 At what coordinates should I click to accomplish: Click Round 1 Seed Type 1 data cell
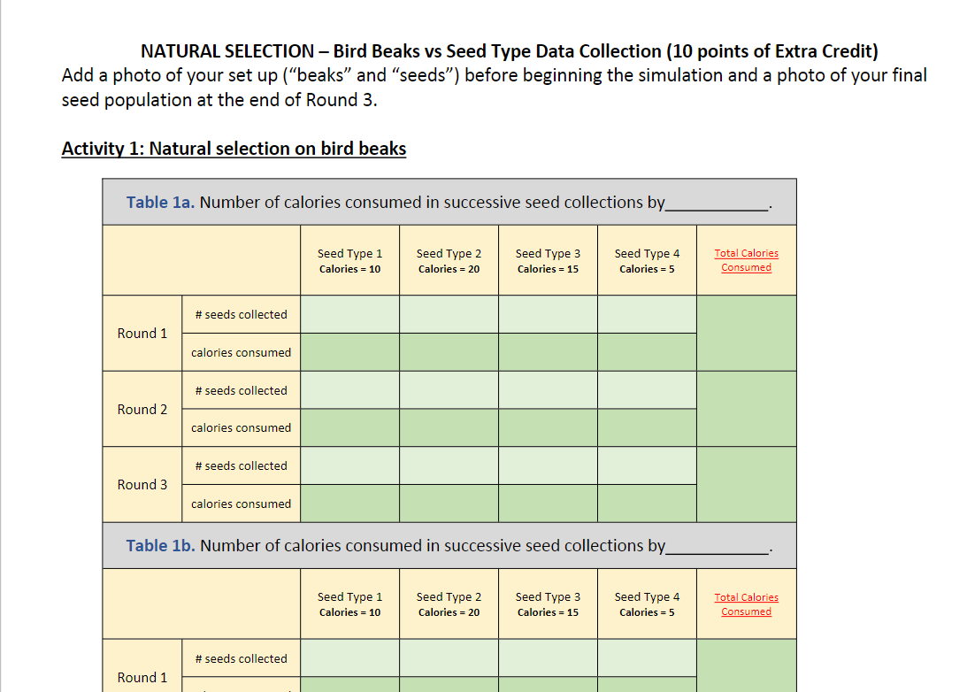tap(349, 314)
